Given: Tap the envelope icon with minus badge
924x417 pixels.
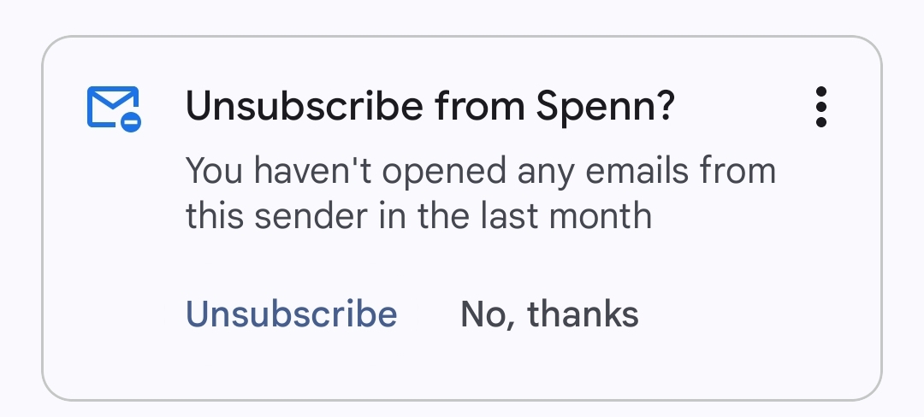Looking at the screenshot, I should point(114,108).
